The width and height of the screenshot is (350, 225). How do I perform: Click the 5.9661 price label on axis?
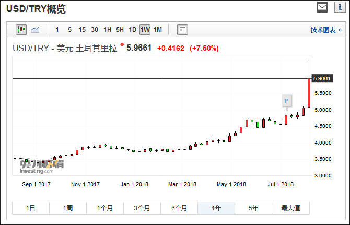tap(322, 78)
